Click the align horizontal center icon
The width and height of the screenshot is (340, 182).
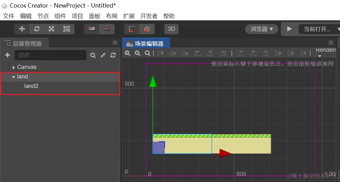tap(210, 53)
